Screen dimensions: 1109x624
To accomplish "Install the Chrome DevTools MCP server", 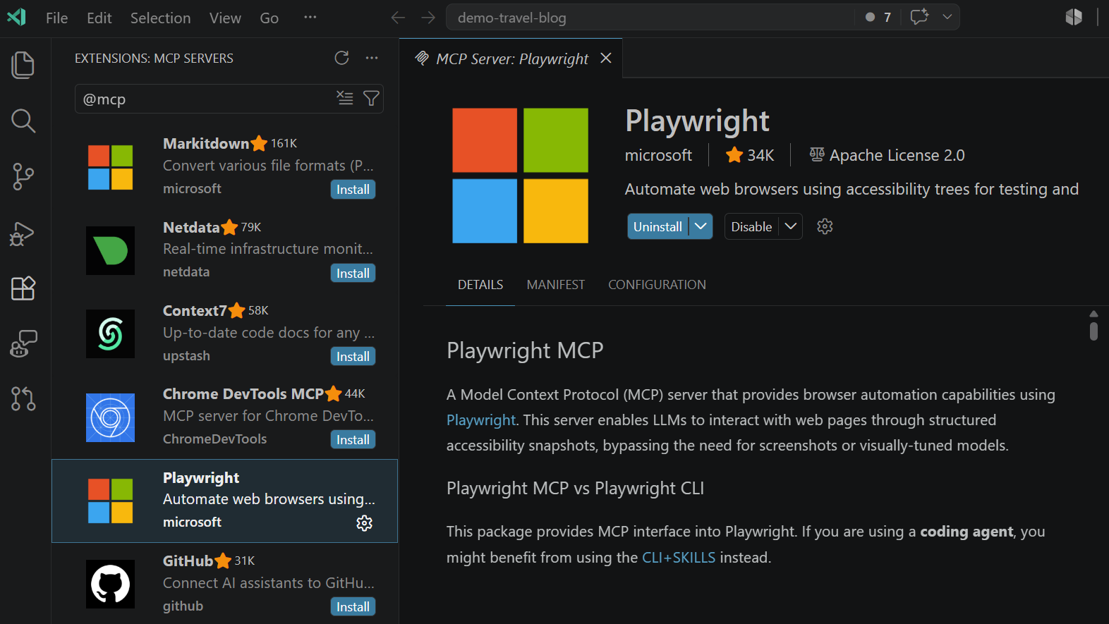I will pos(353,440).
